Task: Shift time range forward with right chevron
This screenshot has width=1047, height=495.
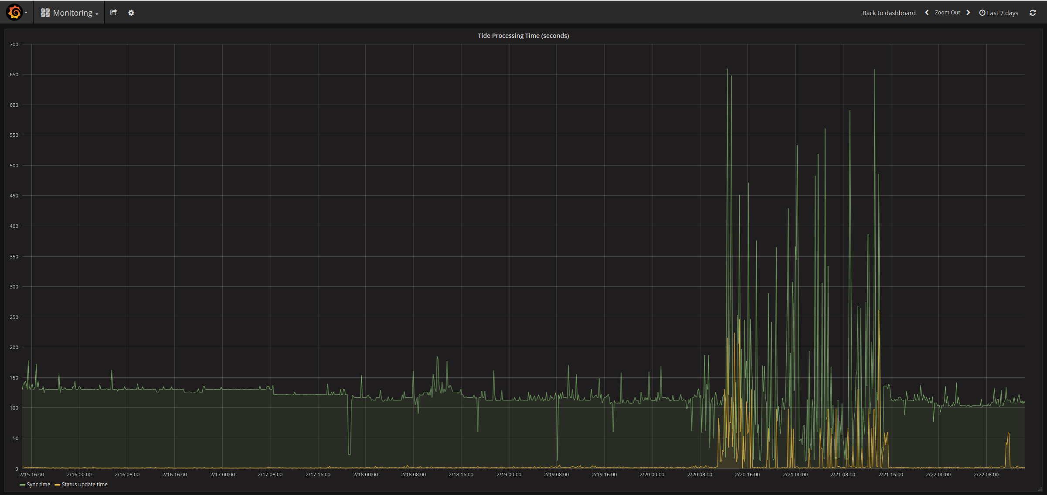Action: tap(968, 13)
